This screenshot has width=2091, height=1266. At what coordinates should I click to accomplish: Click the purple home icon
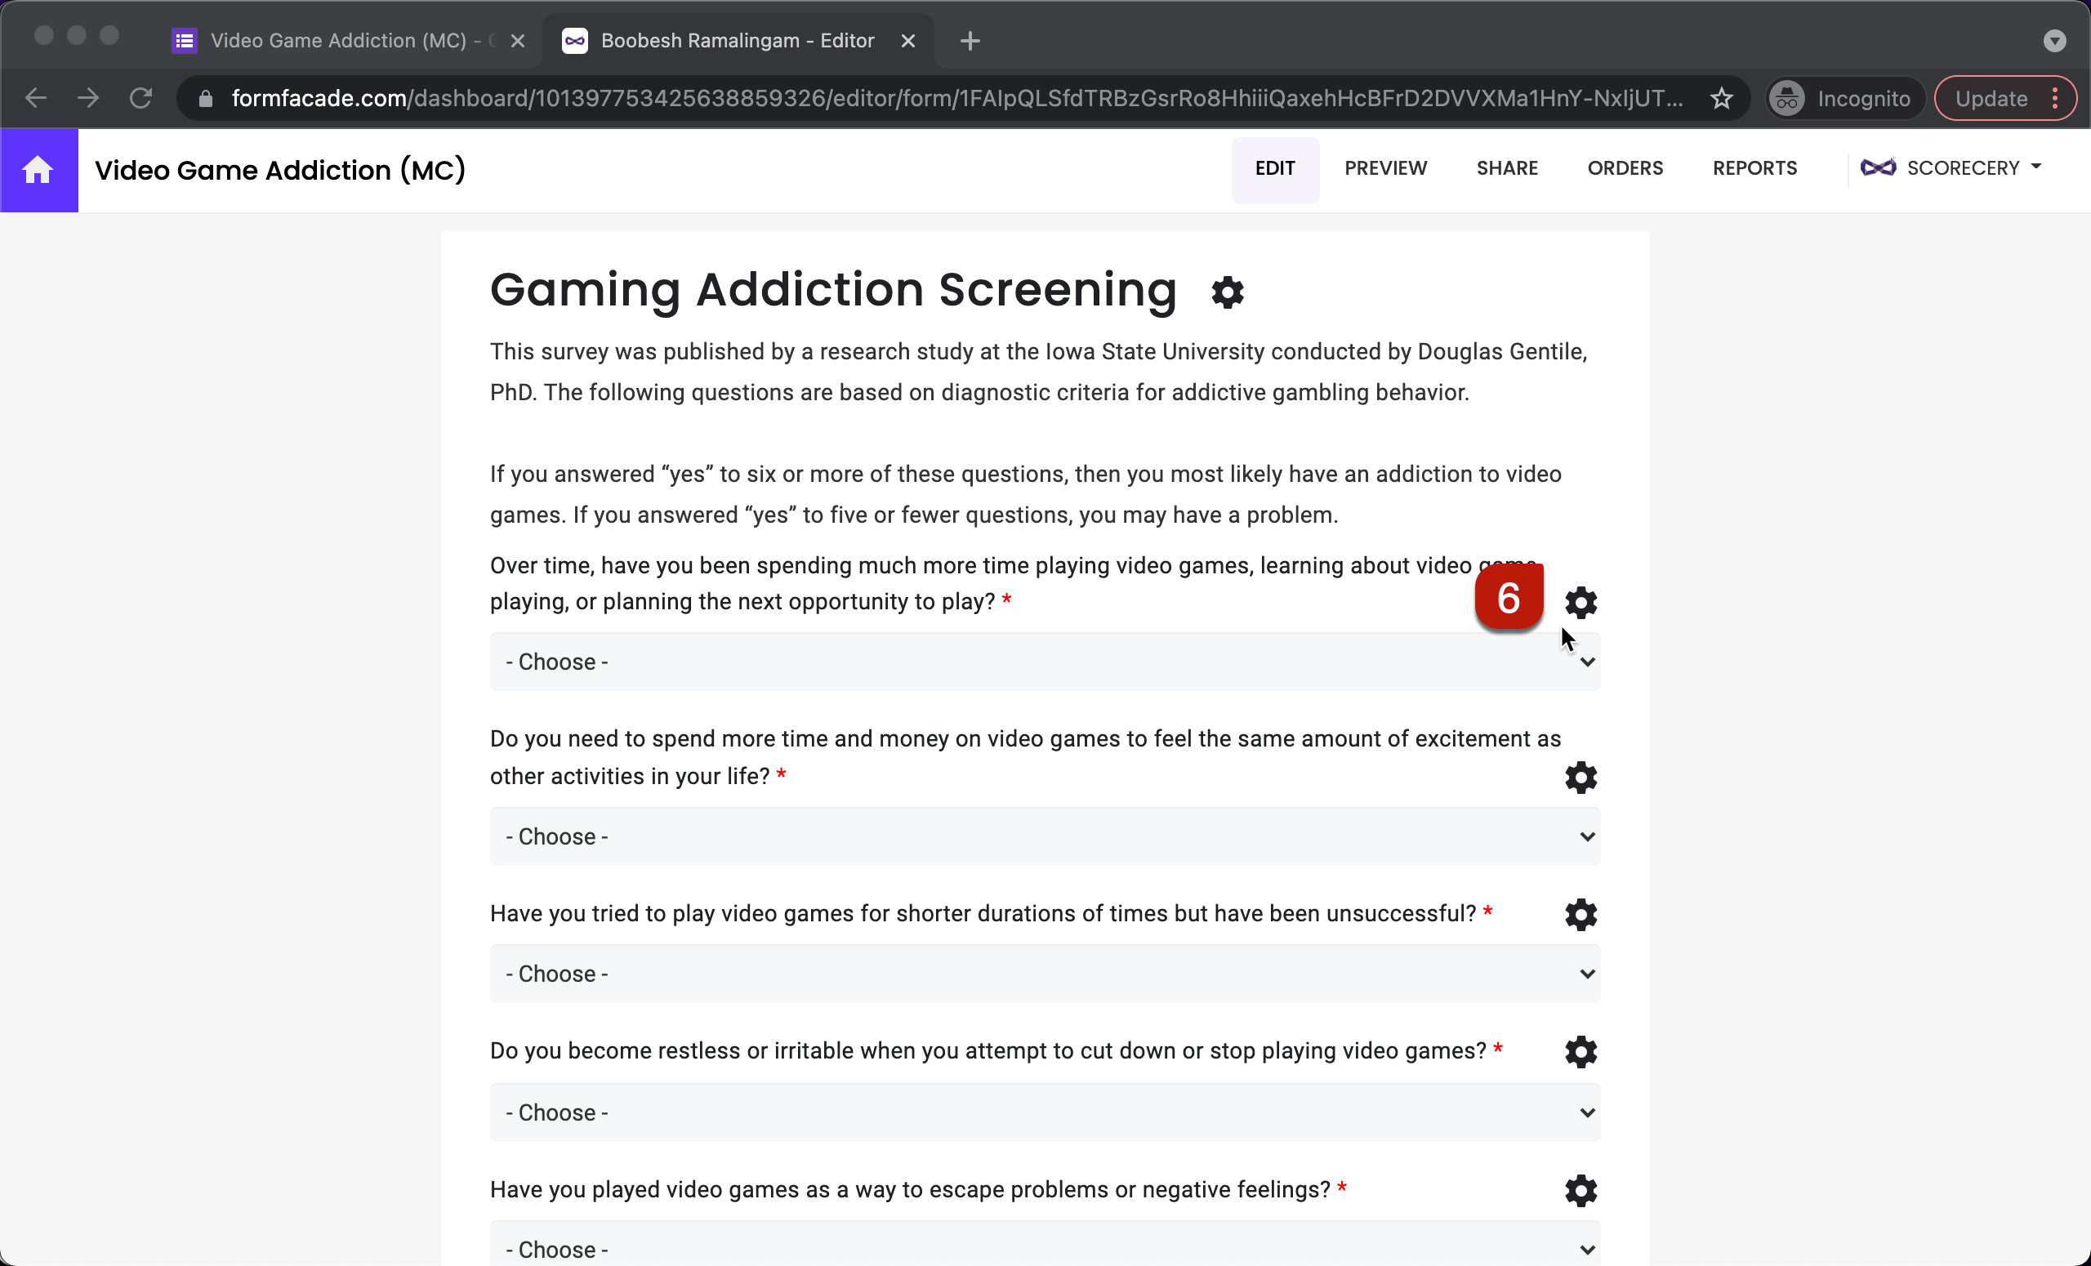pyautogui.click(x=39, y=170)
